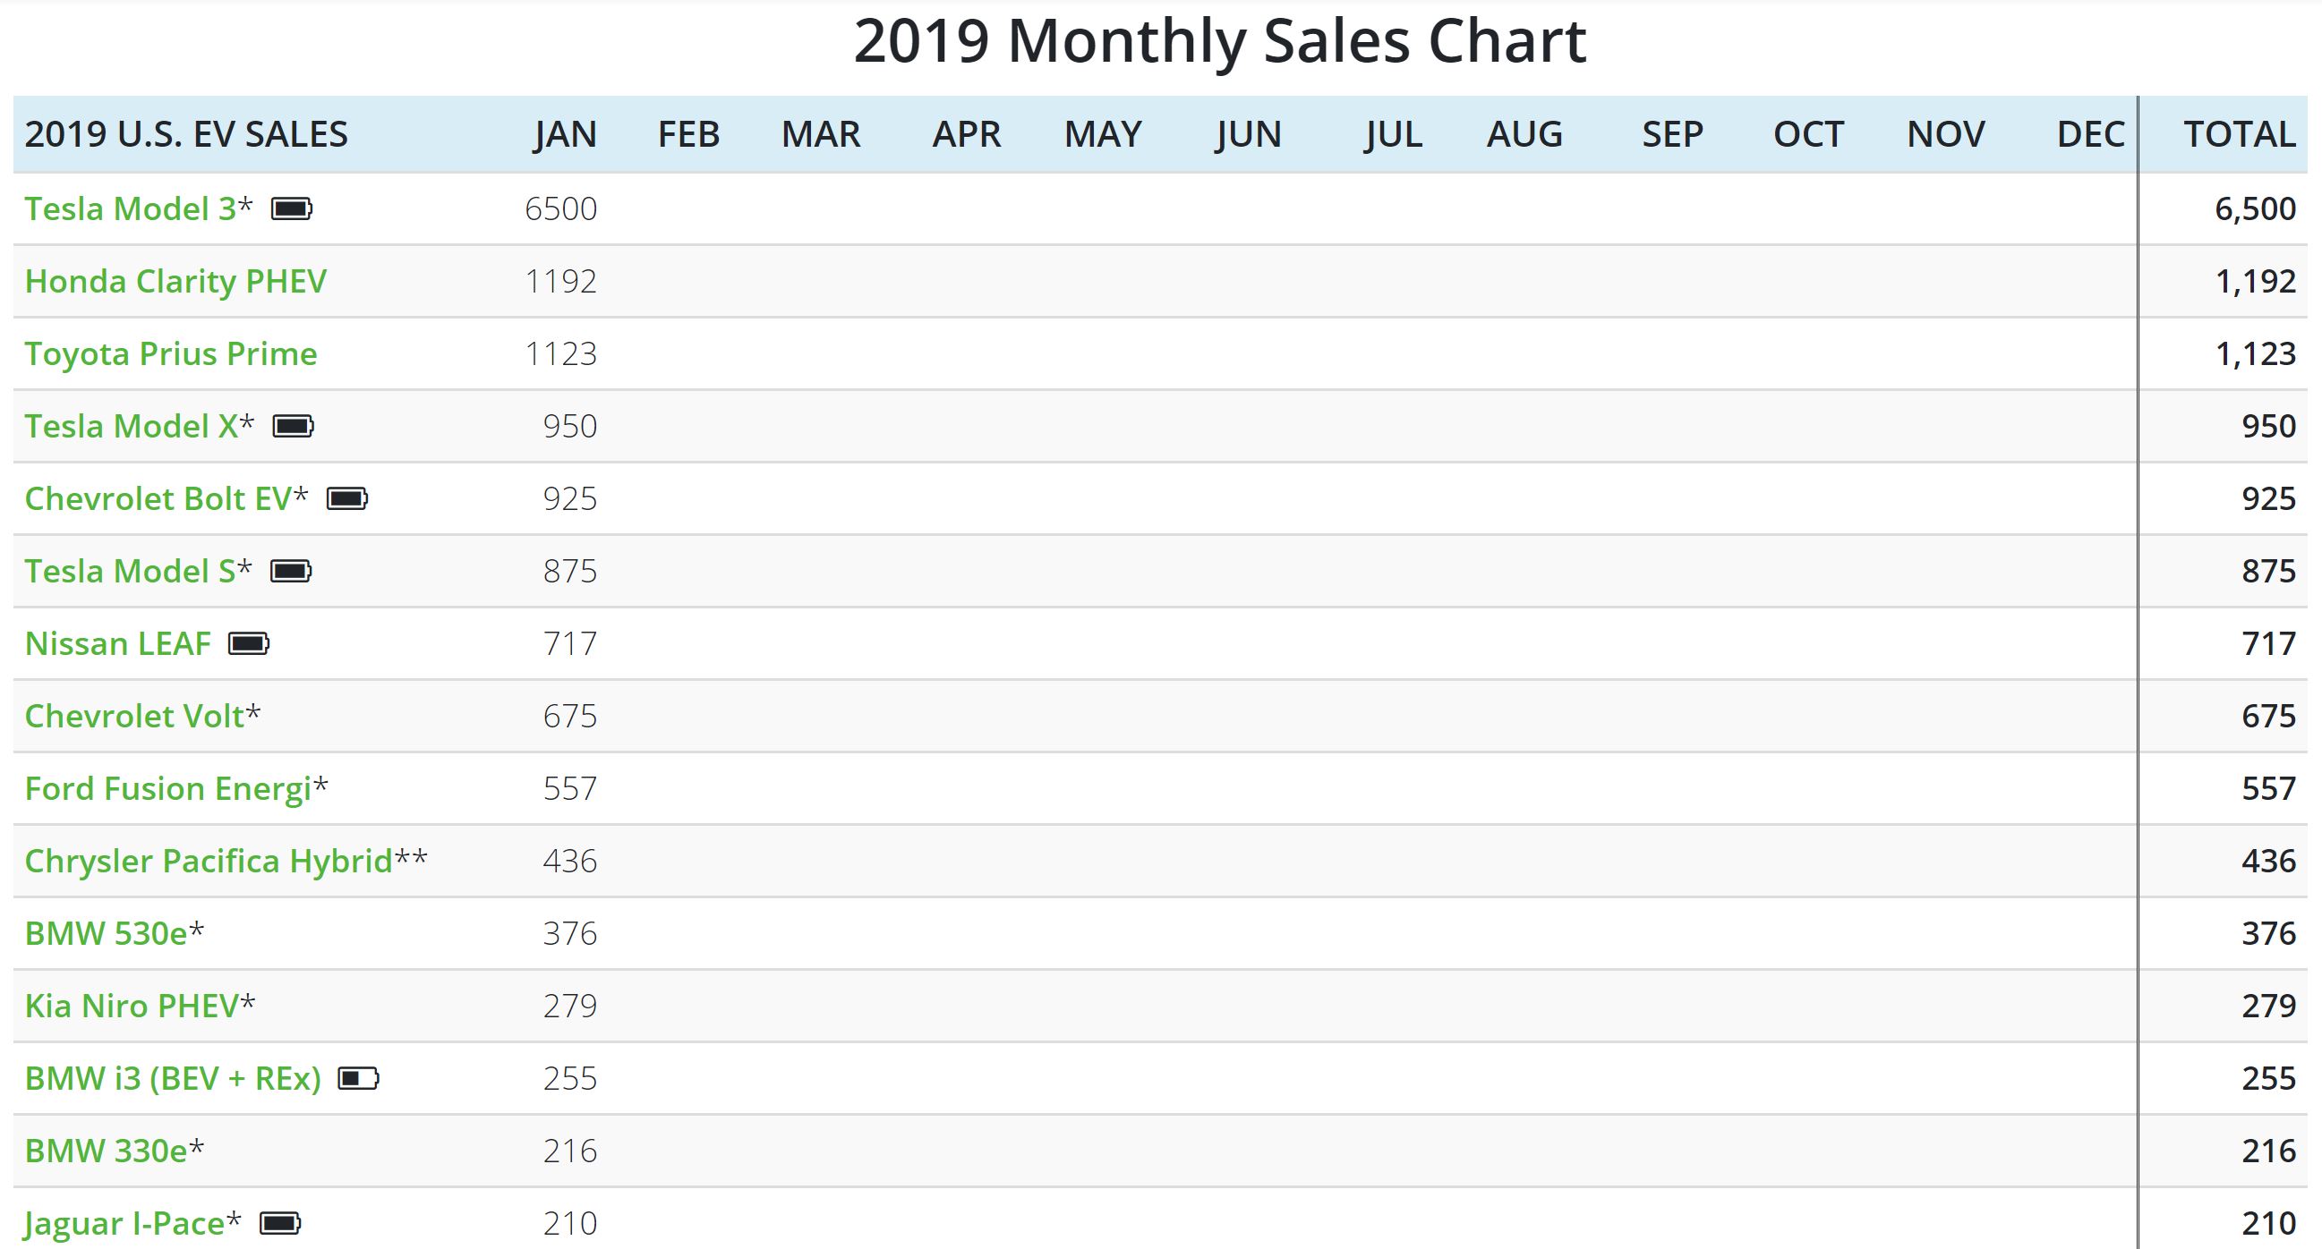2322x1249 pixels.
Task: Click the TOTAL column header
Action: click(2239, 134)
